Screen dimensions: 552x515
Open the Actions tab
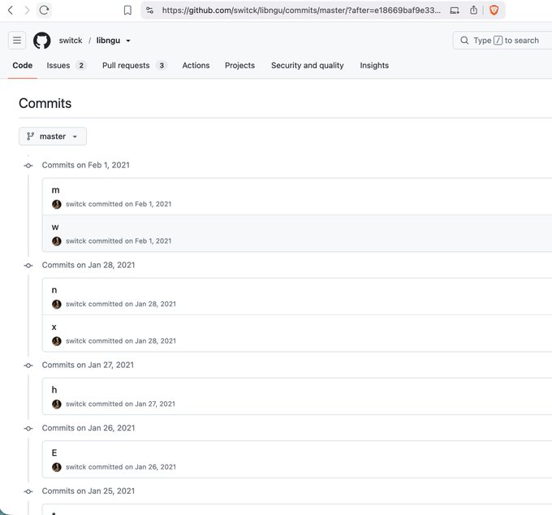click(196, 66)
